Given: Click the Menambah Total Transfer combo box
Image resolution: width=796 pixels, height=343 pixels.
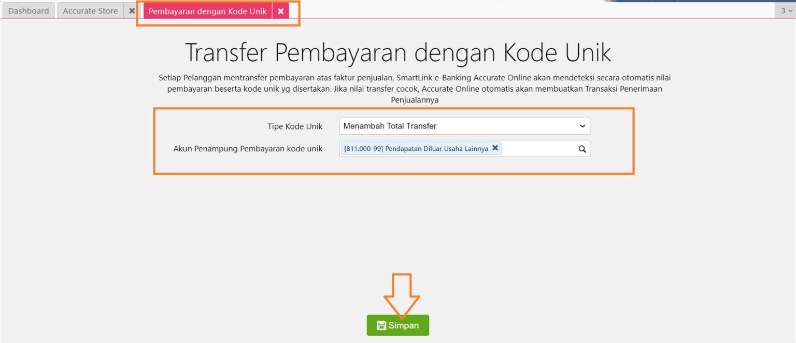Looking at the screenshot, I should 464,126.
